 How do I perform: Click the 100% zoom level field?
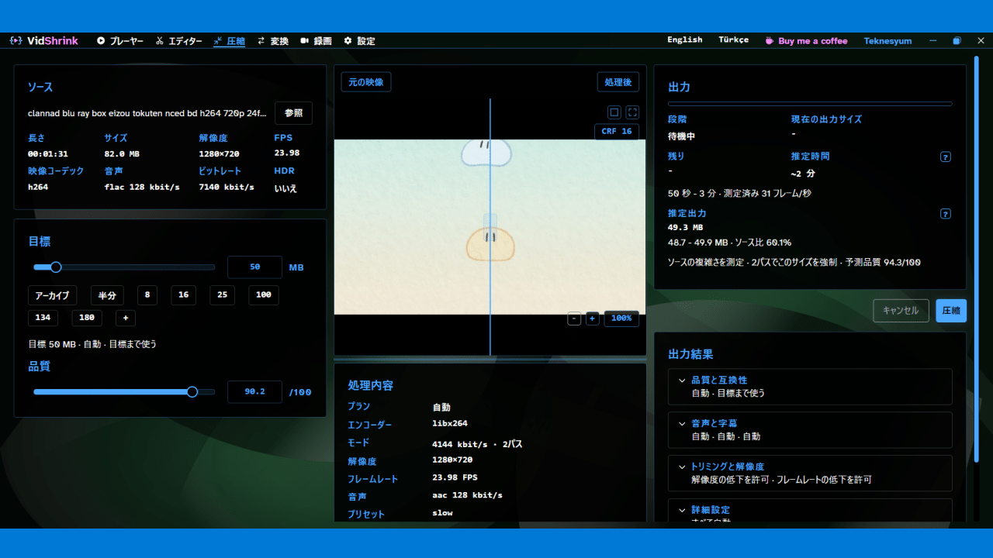(x=621, y=319)
